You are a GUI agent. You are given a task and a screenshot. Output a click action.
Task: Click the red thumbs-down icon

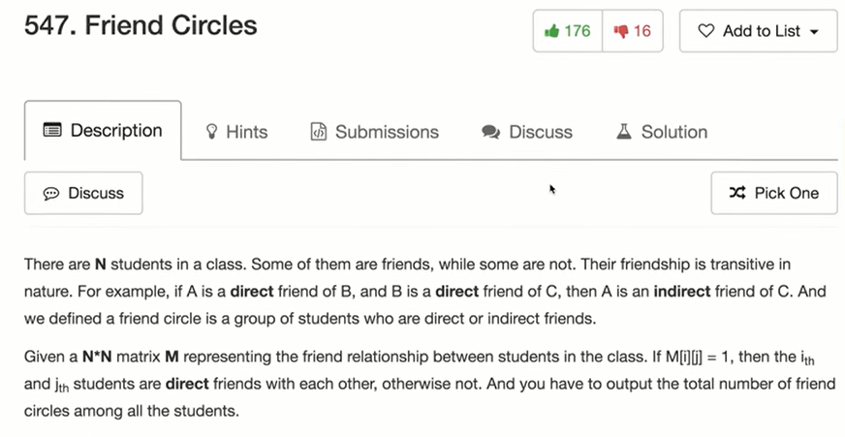(x=620, y=31)
